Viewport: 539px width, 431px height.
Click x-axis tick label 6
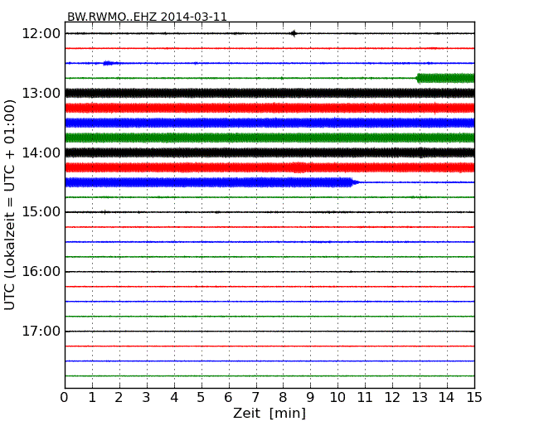coord(228,398)
